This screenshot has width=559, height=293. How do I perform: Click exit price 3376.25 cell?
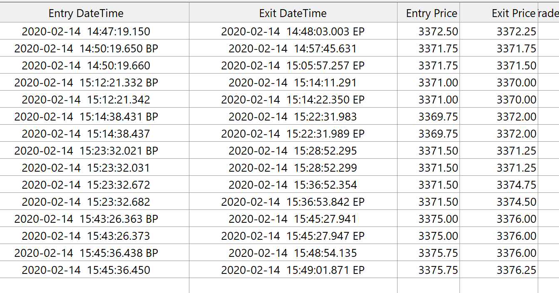tap(516, 270)
